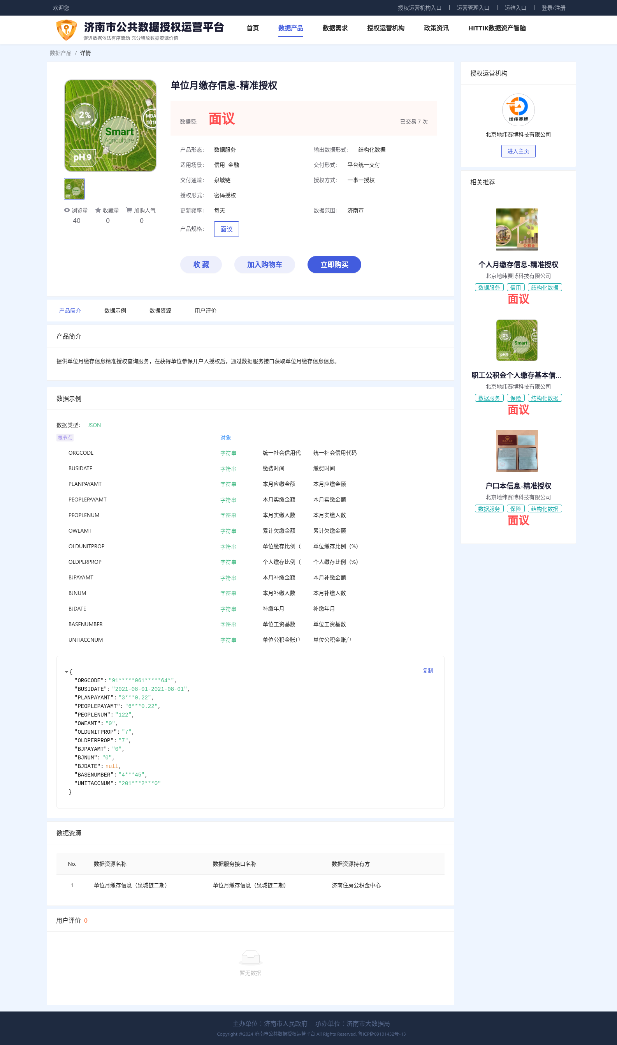Click the 暂无数据 empty inbox icon
Image resolution: width=617 pixels, height=1045 pixels.
(250, 957)
